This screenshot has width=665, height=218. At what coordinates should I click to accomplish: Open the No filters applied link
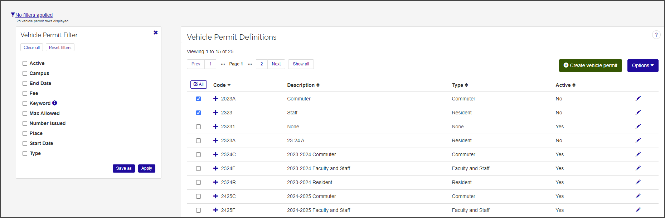(34, 15)
